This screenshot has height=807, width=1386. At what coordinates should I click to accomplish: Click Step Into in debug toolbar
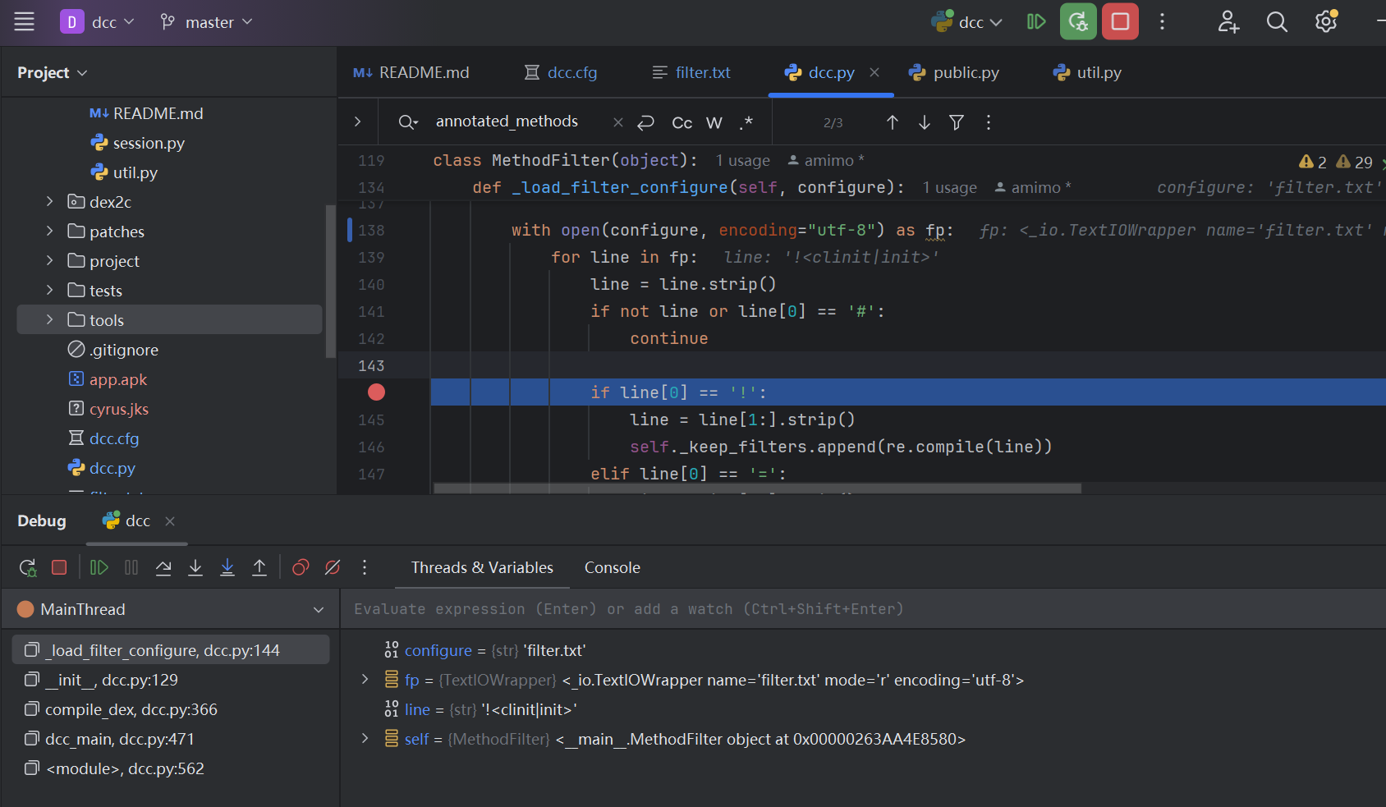coord(195,567)
